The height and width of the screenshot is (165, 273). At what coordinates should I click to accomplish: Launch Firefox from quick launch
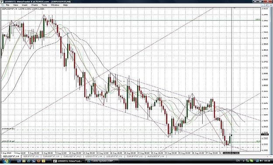38,161
